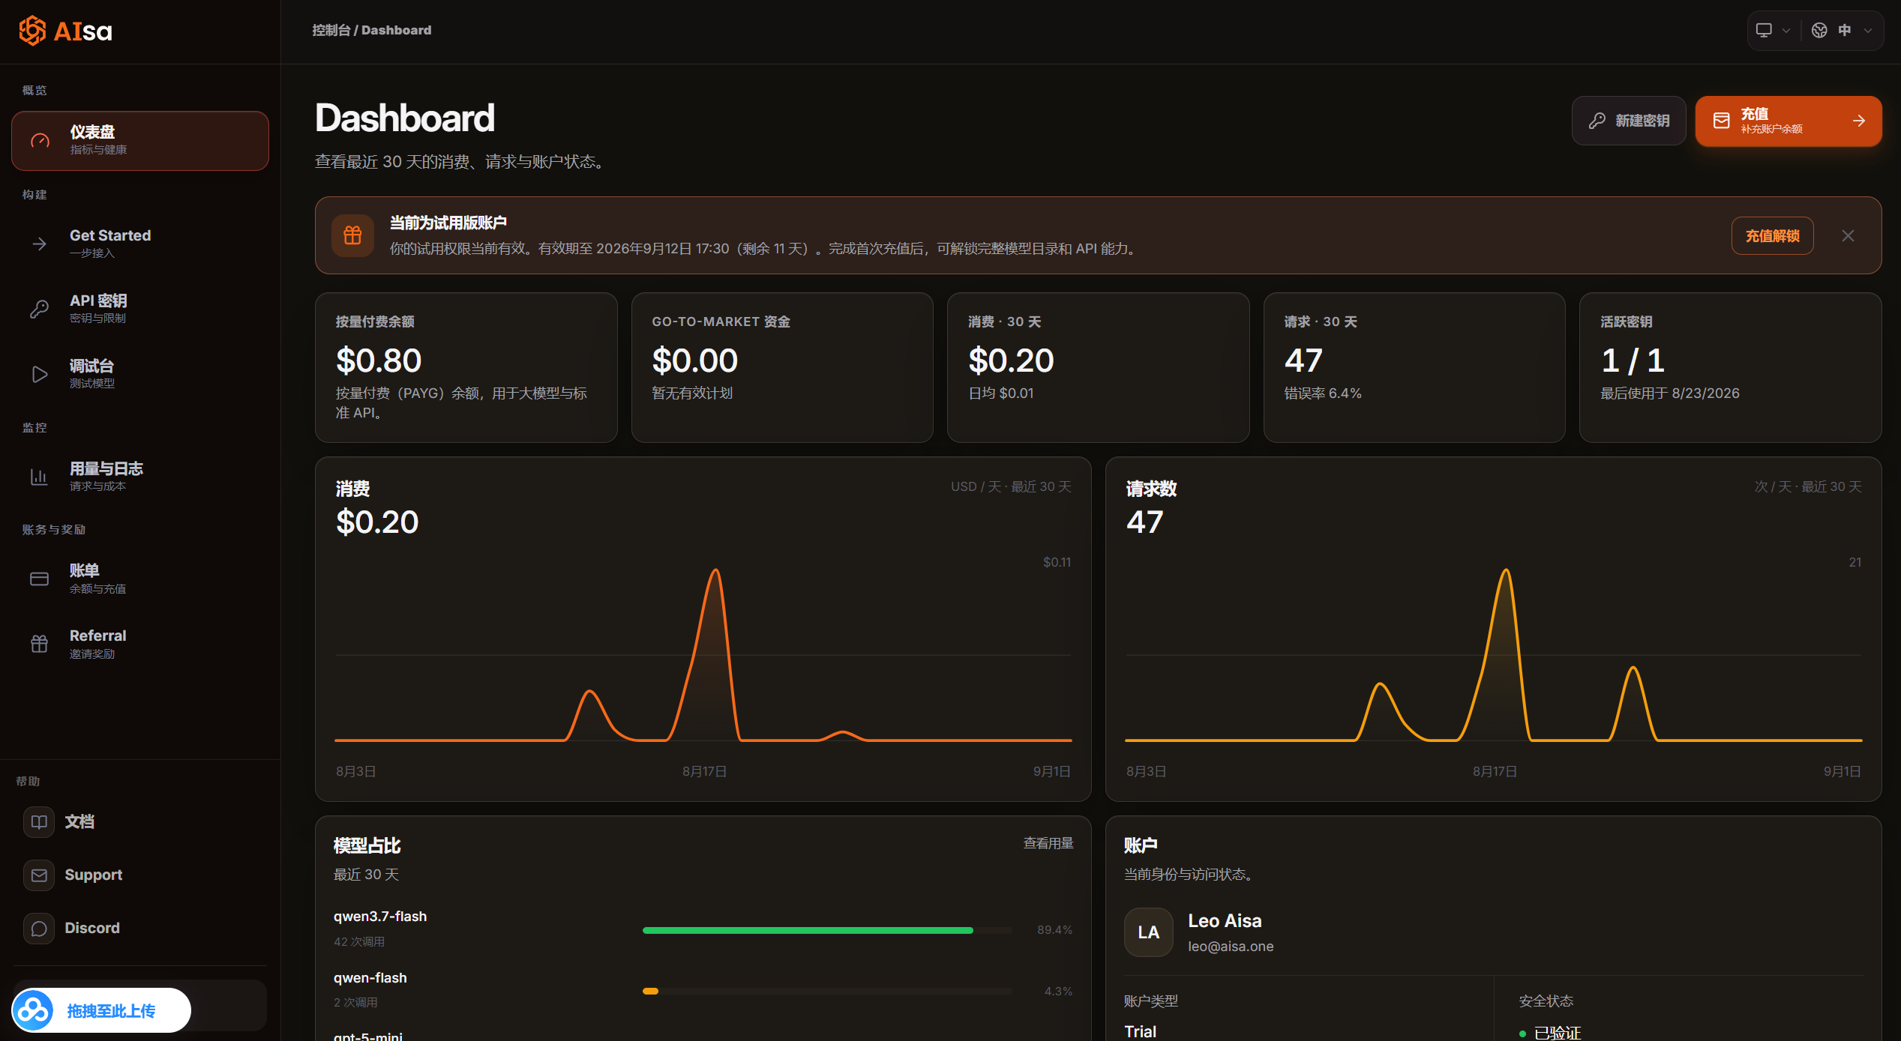Click 最后使用于 8/23/2026 text
1901x1041 pixels.
click(x=1670, y=393)
